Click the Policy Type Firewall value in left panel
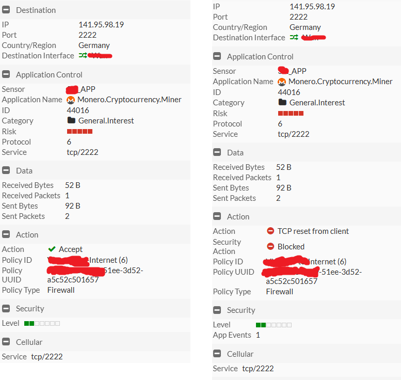The width and height of the screenshot is (401, 380). point(61,290)
